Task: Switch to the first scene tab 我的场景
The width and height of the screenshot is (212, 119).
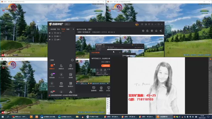Action: click(53, 29)
